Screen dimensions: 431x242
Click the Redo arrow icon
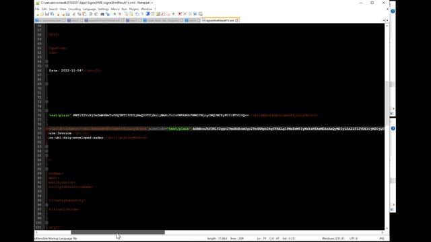[96, 14]
